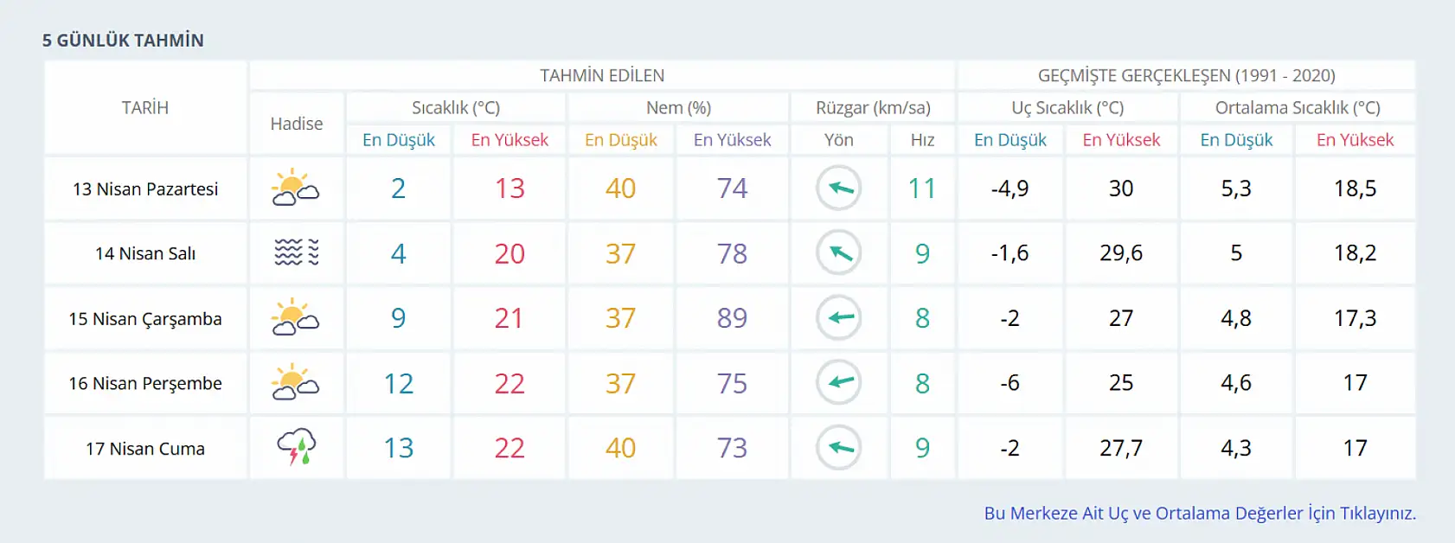The height and width of the screenshot is (543, 1455).
Task: Click extreme low '-1,6' value
Action: (1010, 252)
